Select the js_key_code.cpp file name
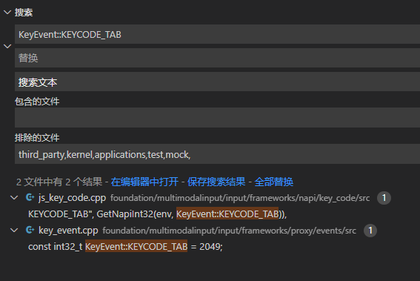420x281 pixels. (x=72, y=198)
